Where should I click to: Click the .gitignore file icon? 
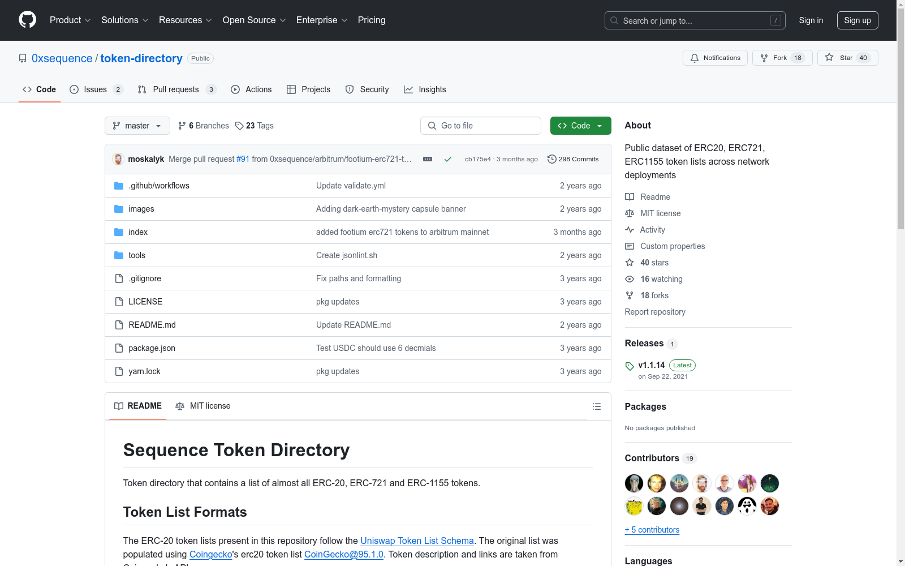[x=119, y=278]
